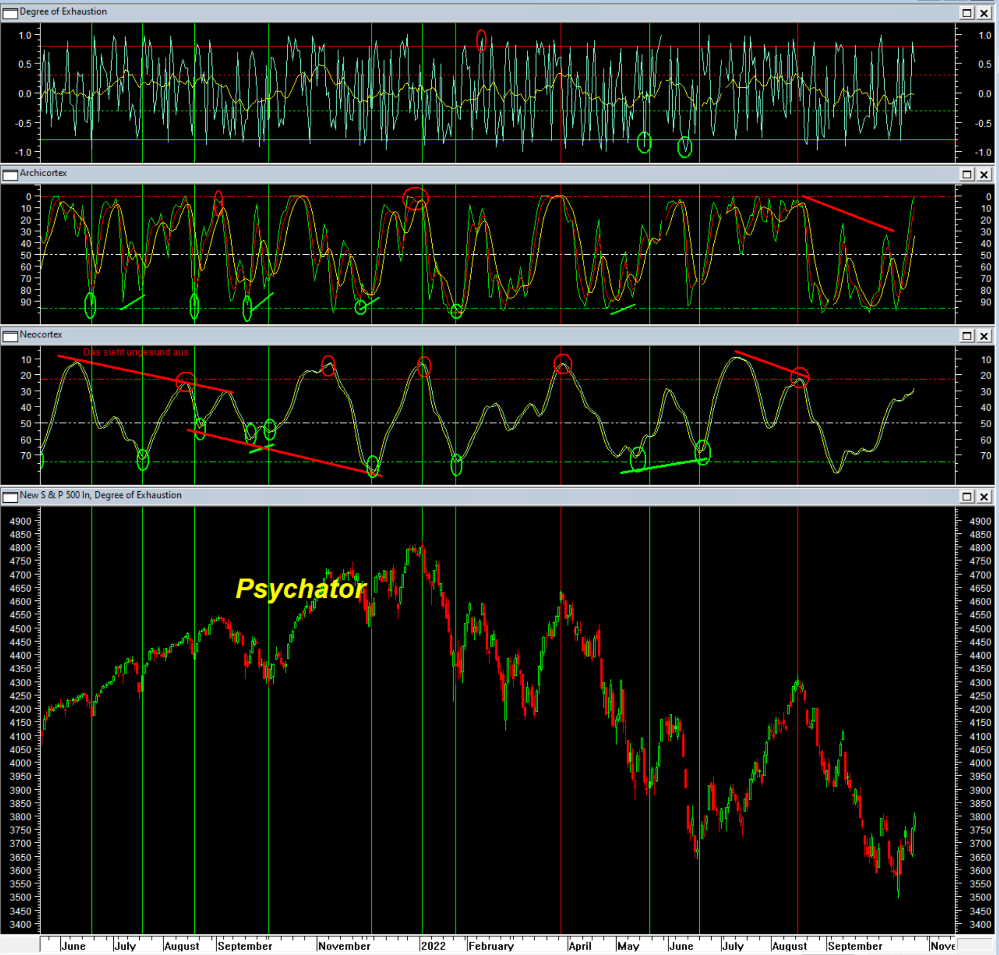This screenshot has width=999, height=955.
Task: Click February on the date axis
Action: pyautogui.click(x=491, y=946)
